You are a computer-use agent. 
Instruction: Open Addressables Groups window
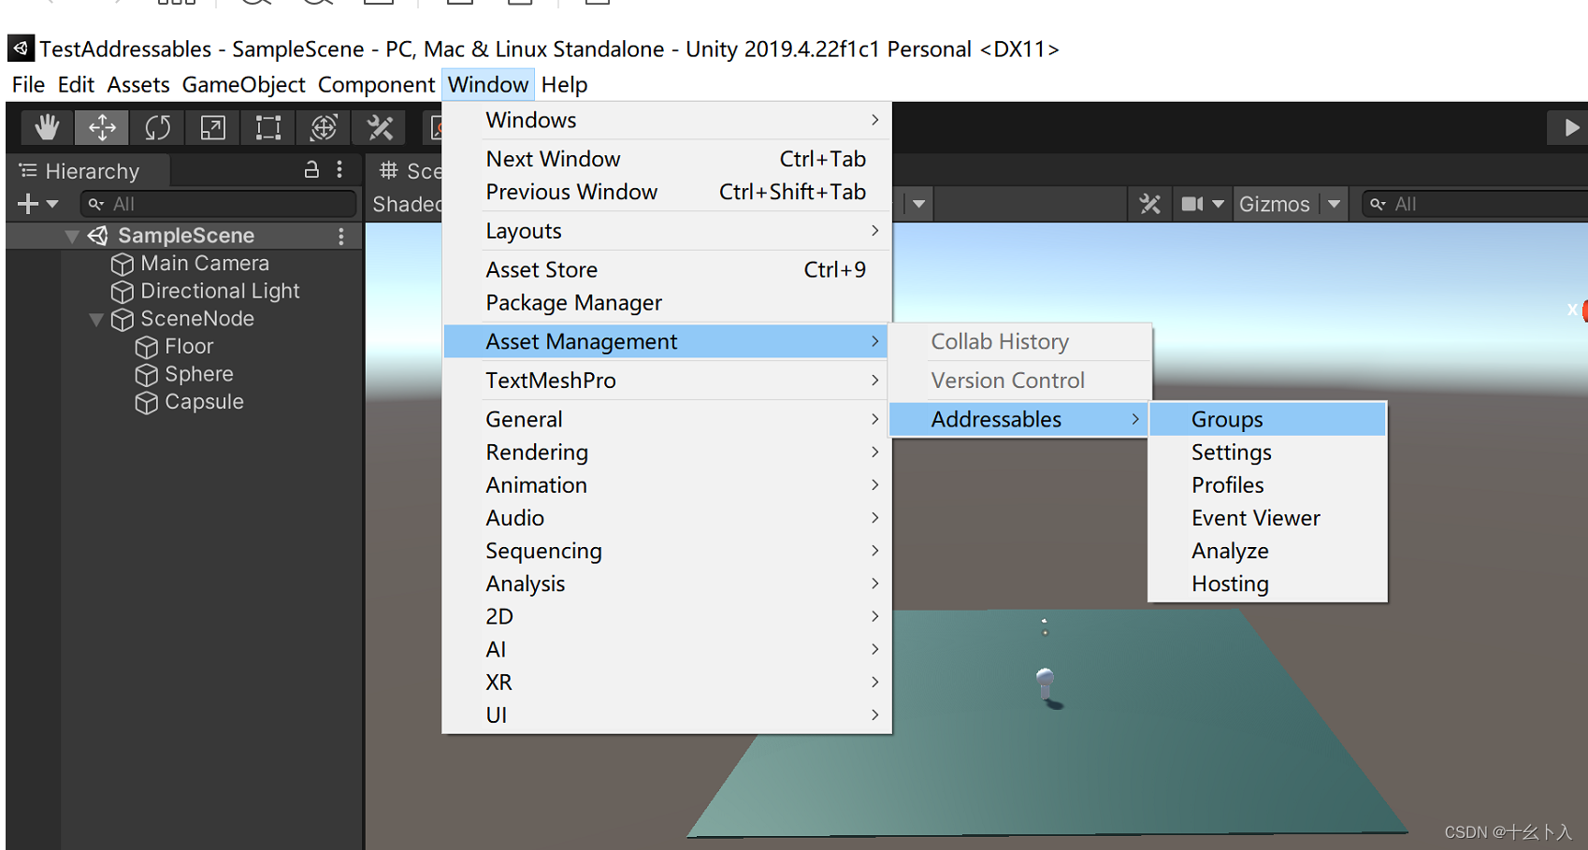pos(1267,420)
